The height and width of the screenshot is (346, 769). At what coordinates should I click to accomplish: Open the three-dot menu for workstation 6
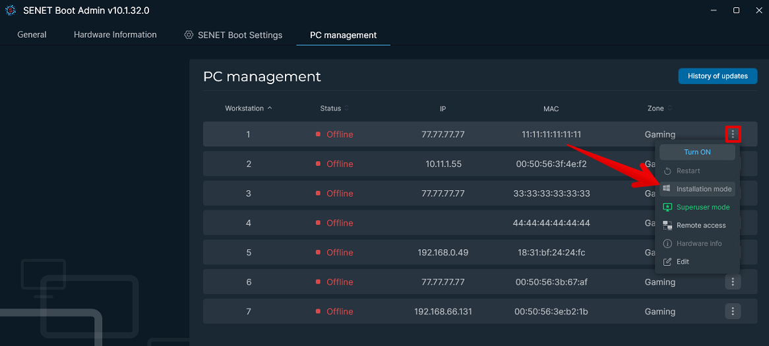coord(733,282)
